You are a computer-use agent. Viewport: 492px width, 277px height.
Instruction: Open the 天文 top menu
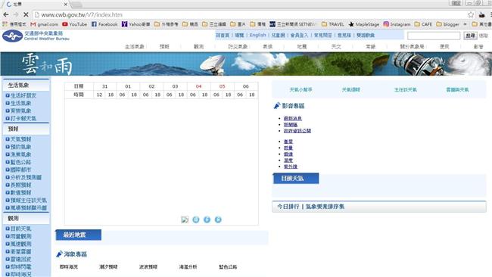click(x=336, y=46)
